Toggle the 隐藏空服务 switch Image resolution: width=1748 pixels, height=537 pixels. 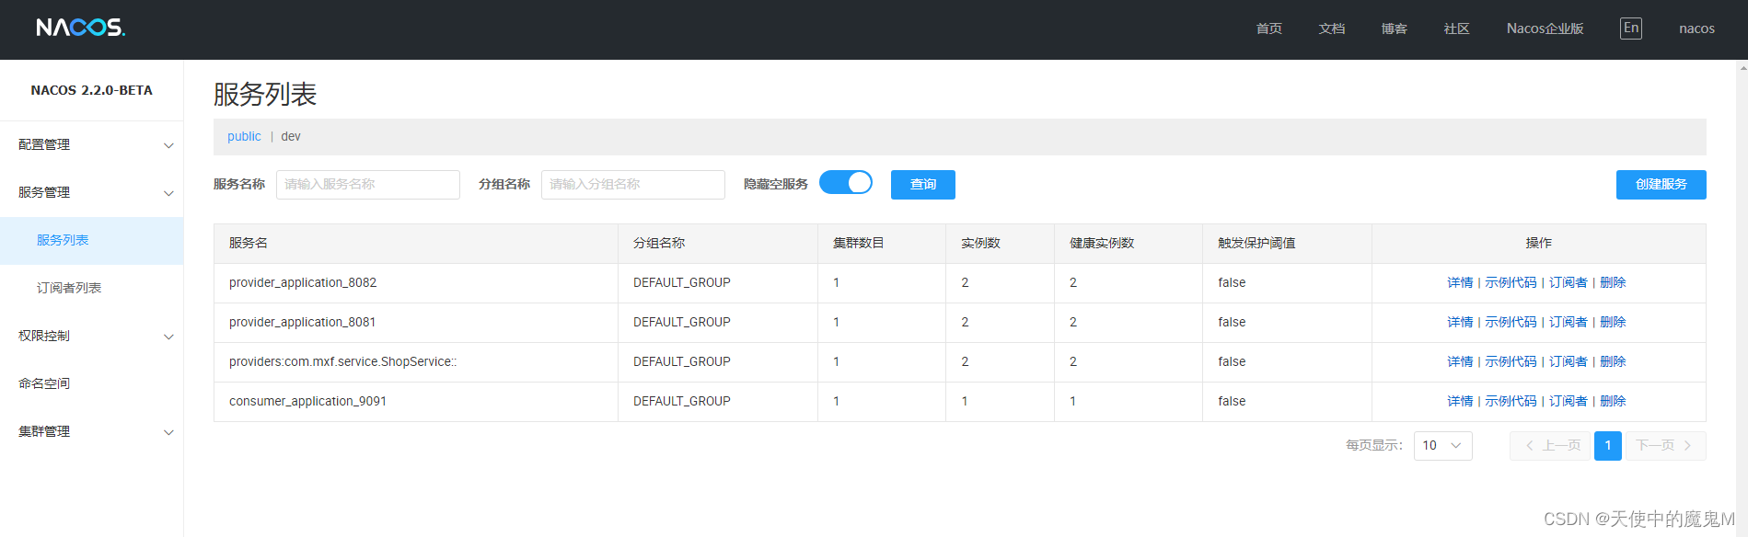point(846,183)
